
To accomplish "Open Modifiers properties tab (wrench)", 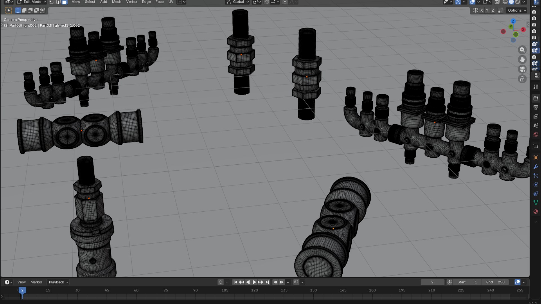I will click(536, 167).
